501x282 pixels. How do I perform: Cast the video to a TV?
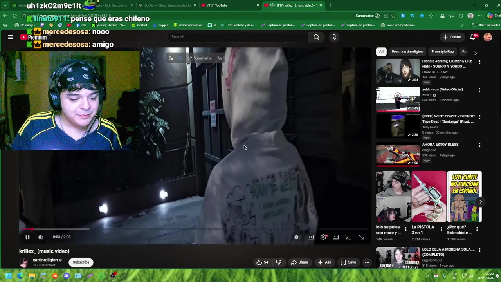point(348,237)
